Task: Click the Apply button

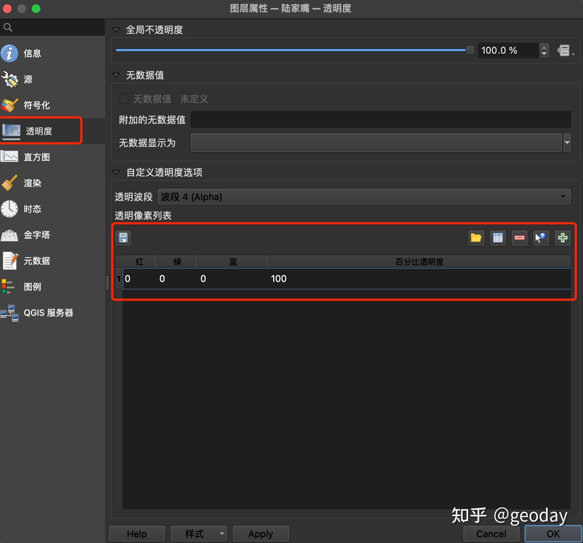Action: pyautogui.click(x=260, y=534)
